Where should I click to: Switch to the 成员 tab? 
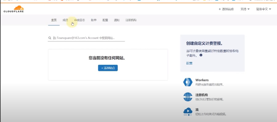(65, 20)
